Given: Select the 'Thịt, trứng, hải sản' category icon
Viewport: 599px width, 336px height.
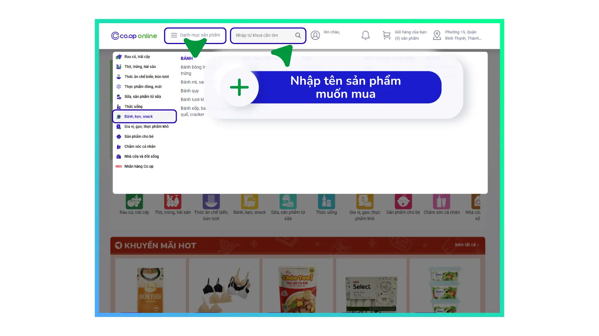Looking at the screenshot, I should [173, 201].
